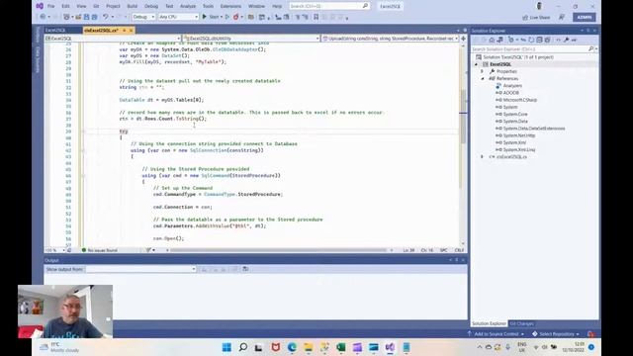The height and width of the screenshot is (356, 633).
Task: Click Solution Explorer refresh icon
Action: (531, 40)
